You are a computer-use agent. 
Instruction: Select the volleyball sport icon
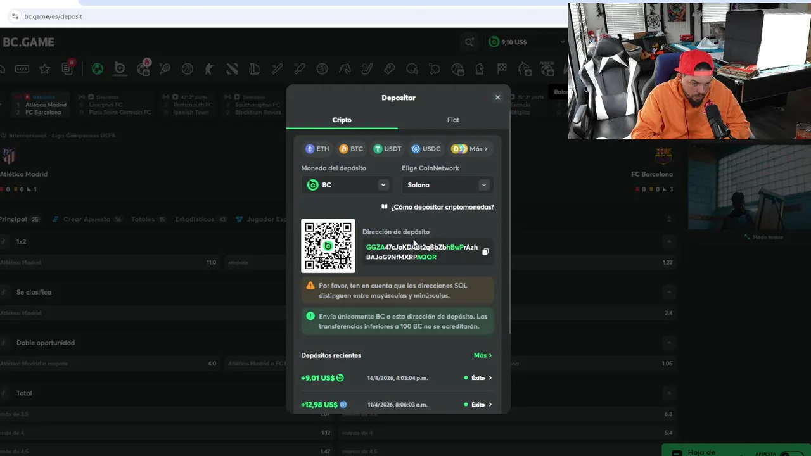coord(322,68)
